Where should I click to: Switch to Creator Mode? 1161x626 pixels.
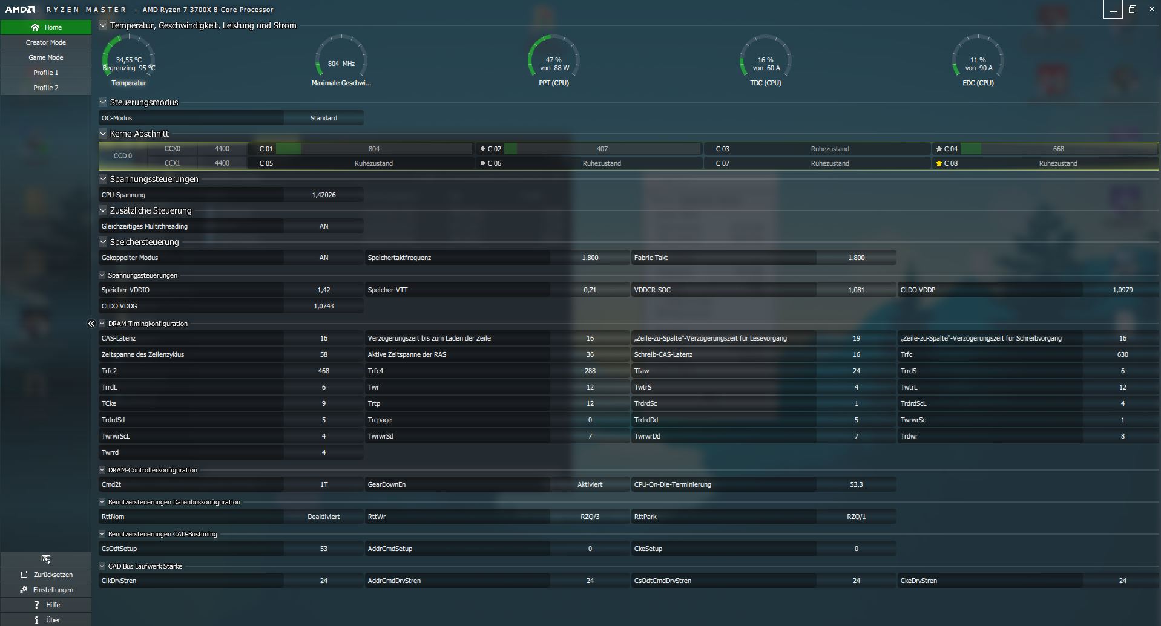pyautogui.click(x=46, y=42)
